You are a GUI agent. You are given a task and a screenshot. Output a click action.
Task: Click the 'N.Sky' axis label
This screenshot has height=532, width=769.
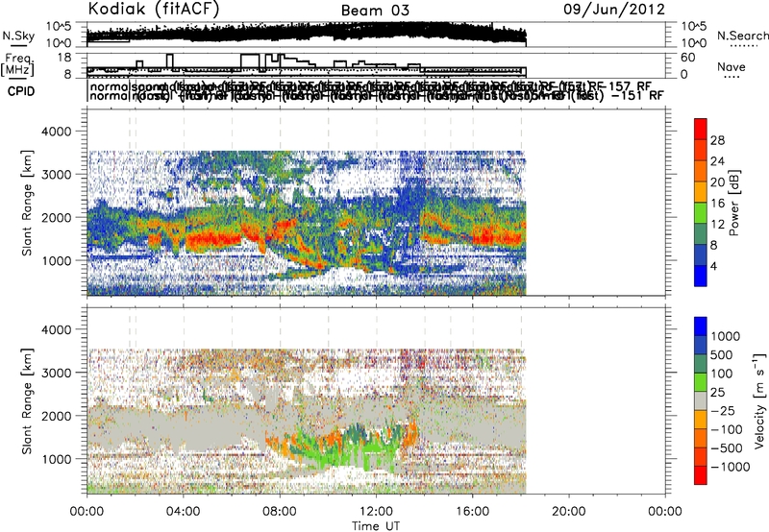point(18,36)
